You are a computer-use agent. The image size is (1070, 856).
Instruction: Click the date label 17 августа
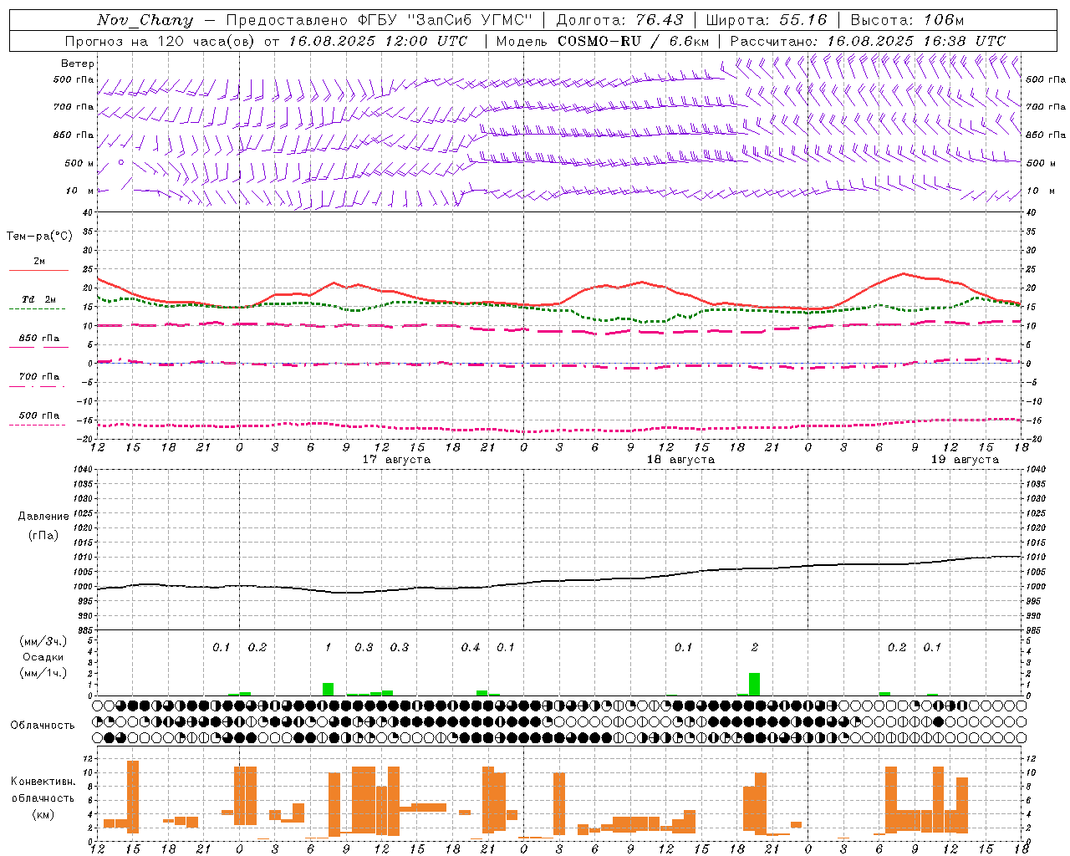click(396, 460)
